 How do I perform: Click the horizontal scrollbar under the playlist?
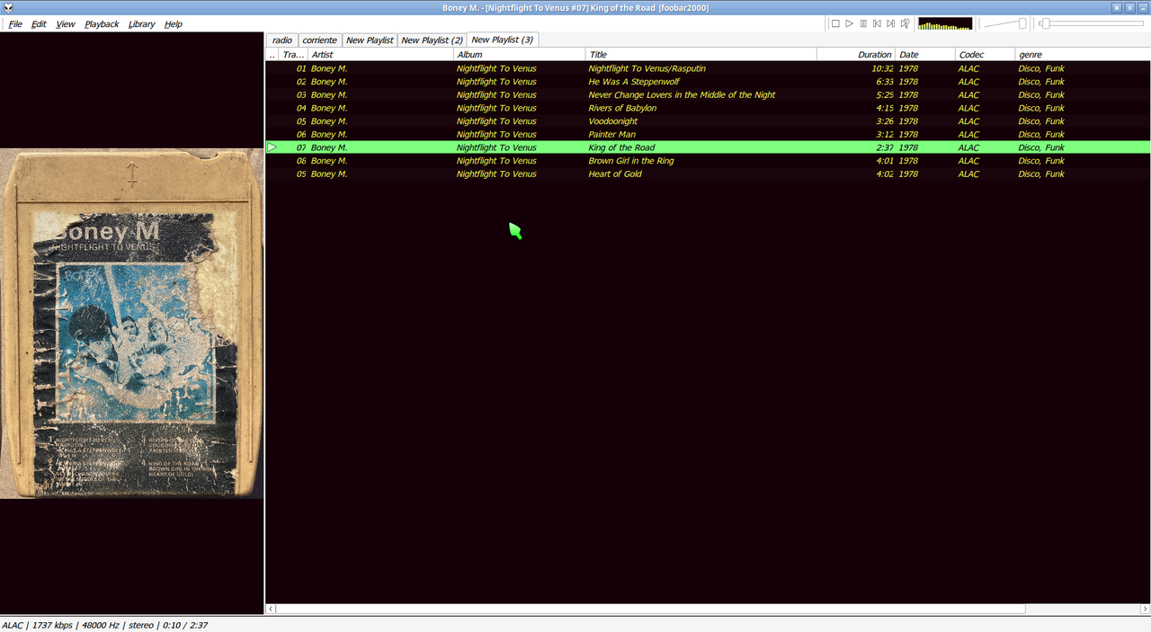point(650,609)
